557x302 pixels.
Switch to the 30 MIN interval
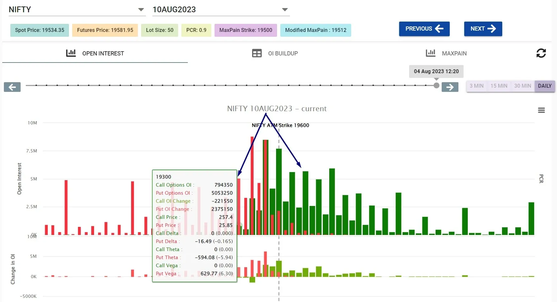[522, 86]
